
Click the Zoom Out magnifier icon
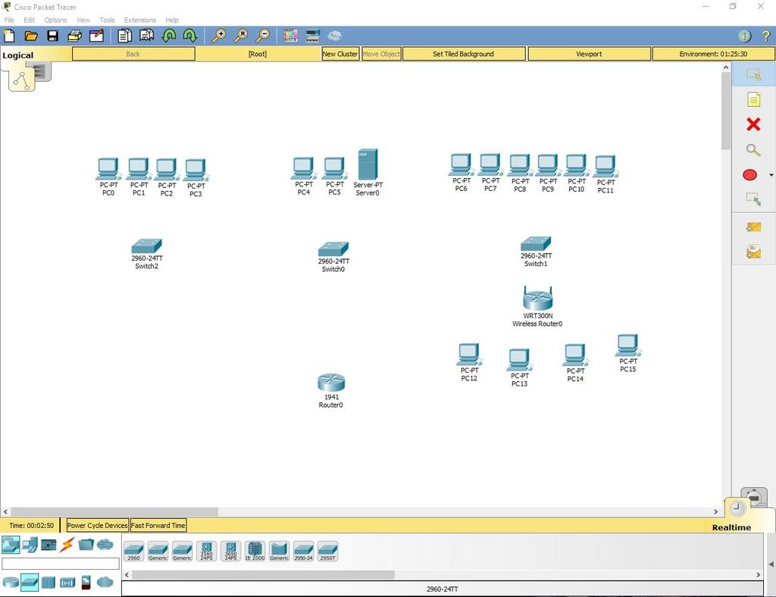263,36
